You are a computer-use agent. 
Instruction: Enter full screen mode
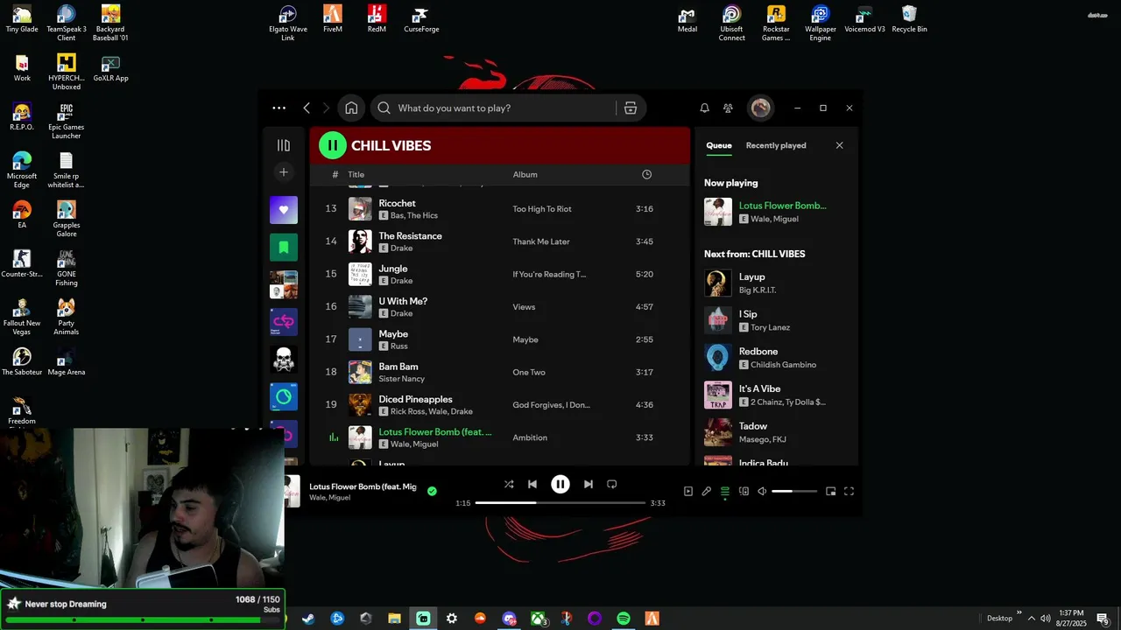(849, 492)
